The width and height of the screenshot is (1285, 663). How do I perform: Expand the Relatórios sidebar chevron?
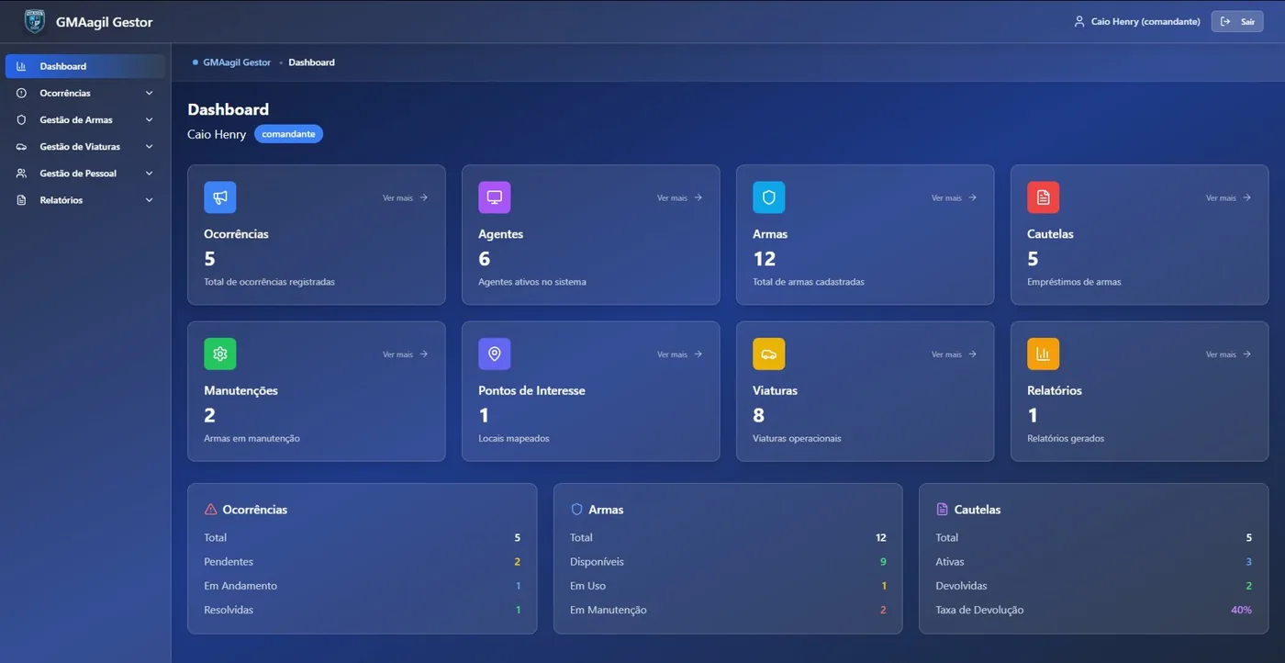(x=150, y=199)
